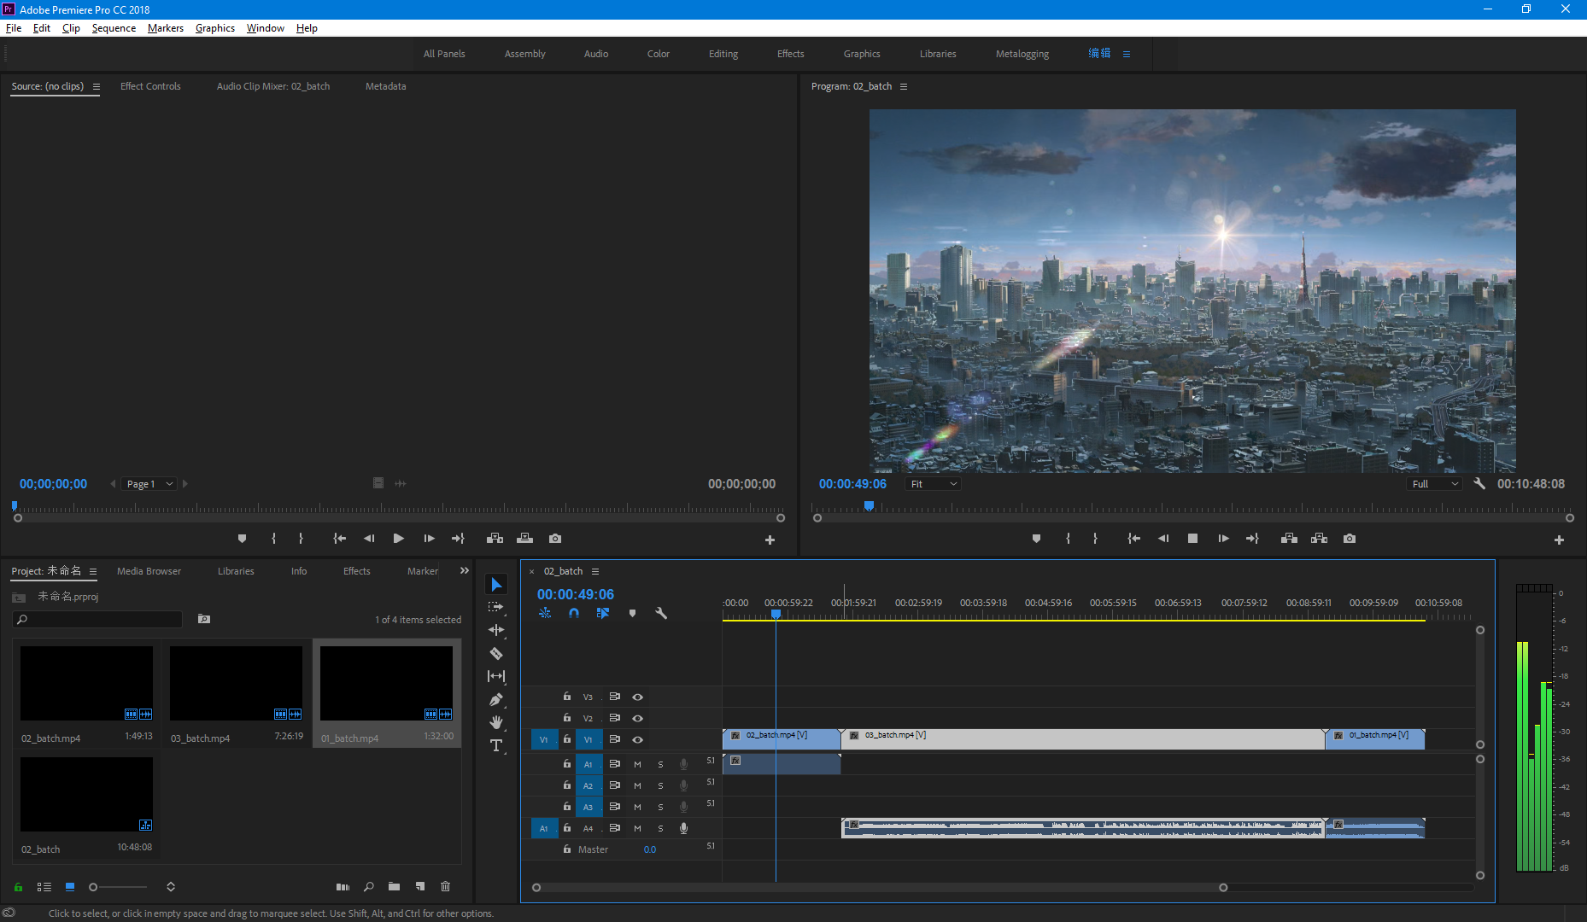This screenshot has width=1587, height=922.
Task: Switch to Effect Controls tab
Action: [x=150, y=86]
